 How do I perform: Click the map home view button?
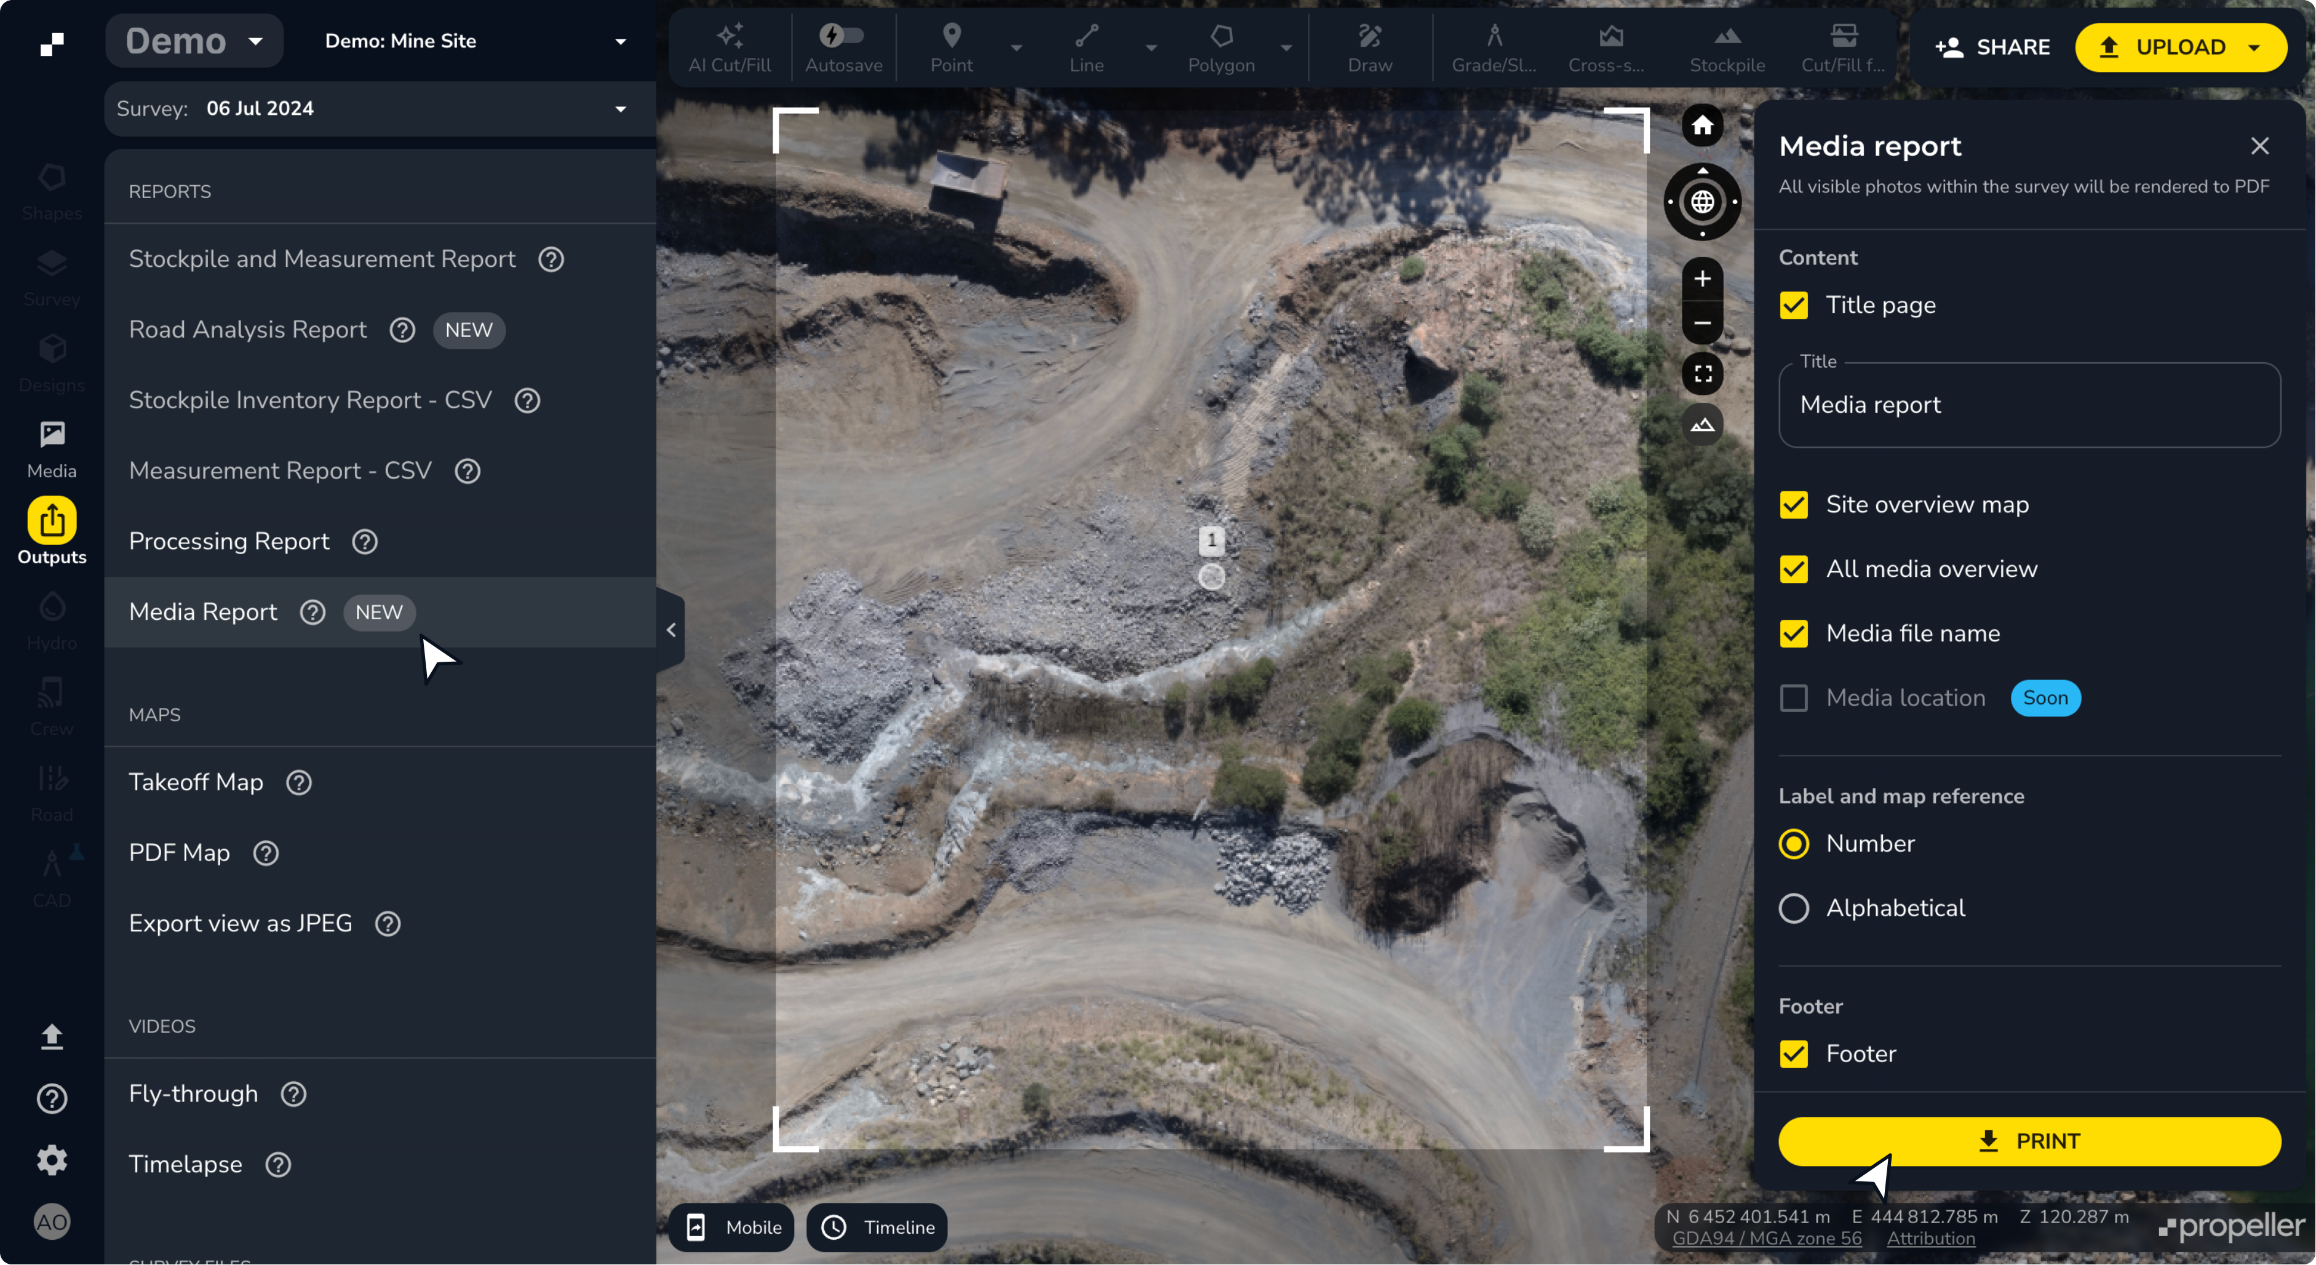(1702, 125)
